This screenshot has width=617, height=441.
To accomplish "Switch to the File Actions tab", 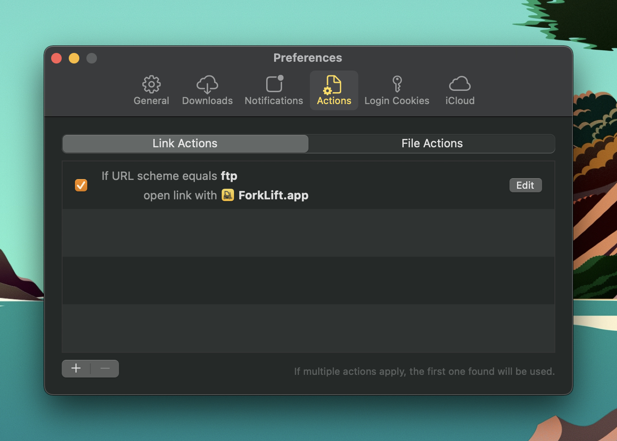I will pos(432,144).
